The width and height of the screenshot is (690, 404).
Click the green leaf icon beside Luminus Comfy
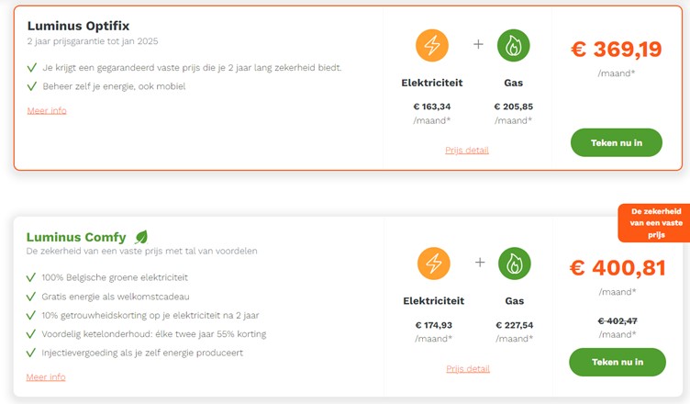pyautogui.click(x=141, y=237)
